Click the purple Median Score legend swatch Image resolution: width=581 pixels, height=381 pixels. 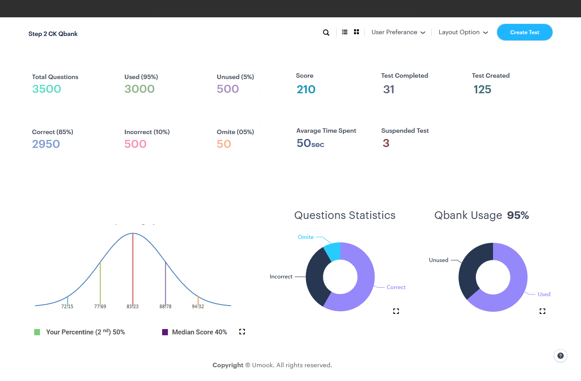pyautogui.click(x=165, y=332)
